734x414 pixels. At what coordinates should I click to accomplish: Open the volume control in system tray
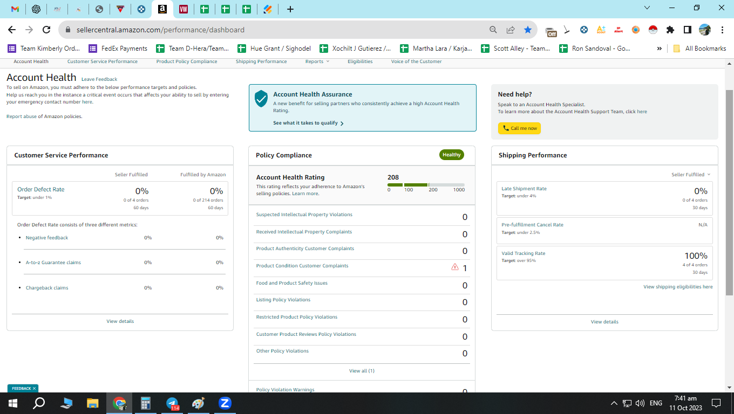[640, 403]
